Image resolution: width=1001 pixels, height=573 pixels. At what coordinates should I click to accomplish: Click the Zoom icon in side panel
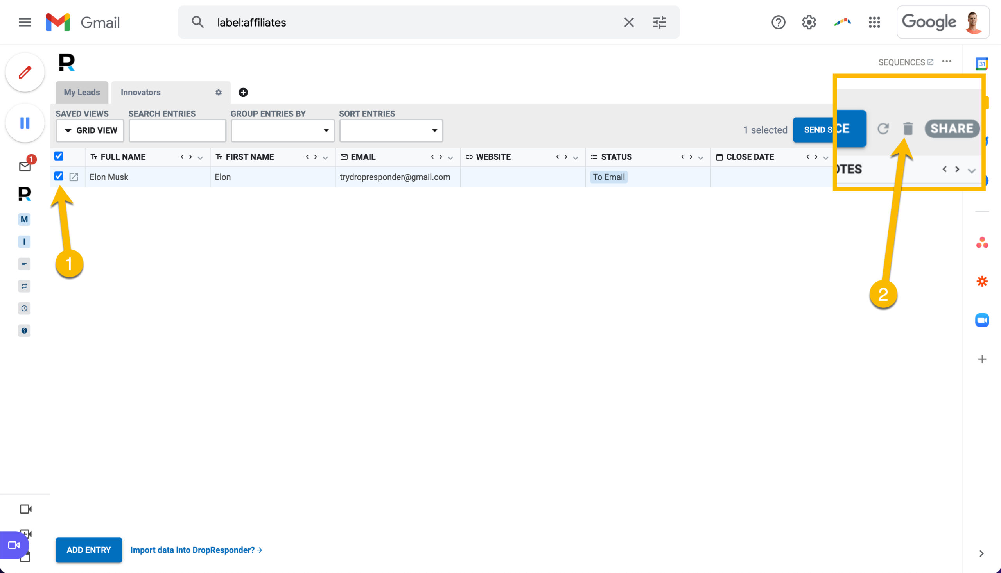982,320
